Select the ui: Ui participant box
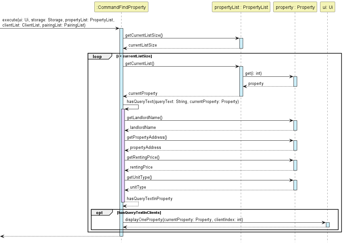 point(328,7)
